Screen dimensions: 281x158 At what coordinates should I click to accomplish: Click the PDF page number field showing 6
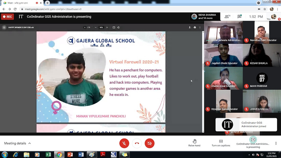85,28
